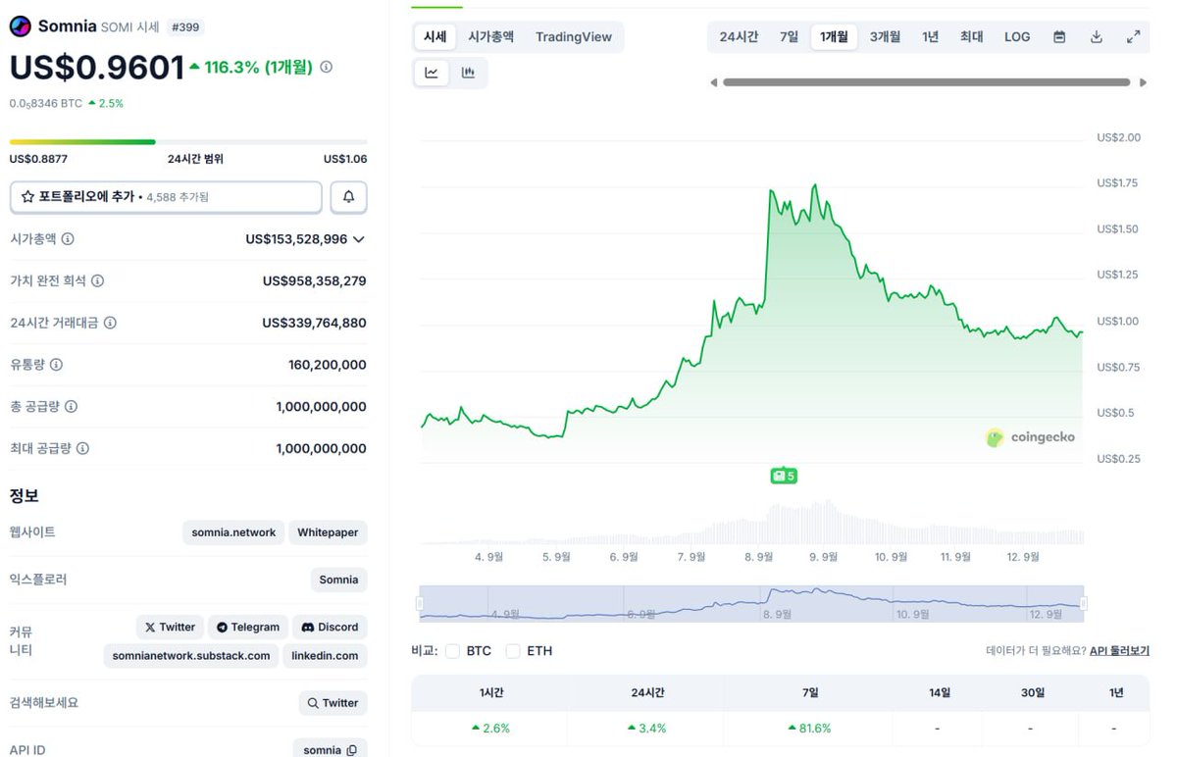The image size is (1177, 757).
Task: Click the current price US$0.9601
Action: click(x=97, y=68)
